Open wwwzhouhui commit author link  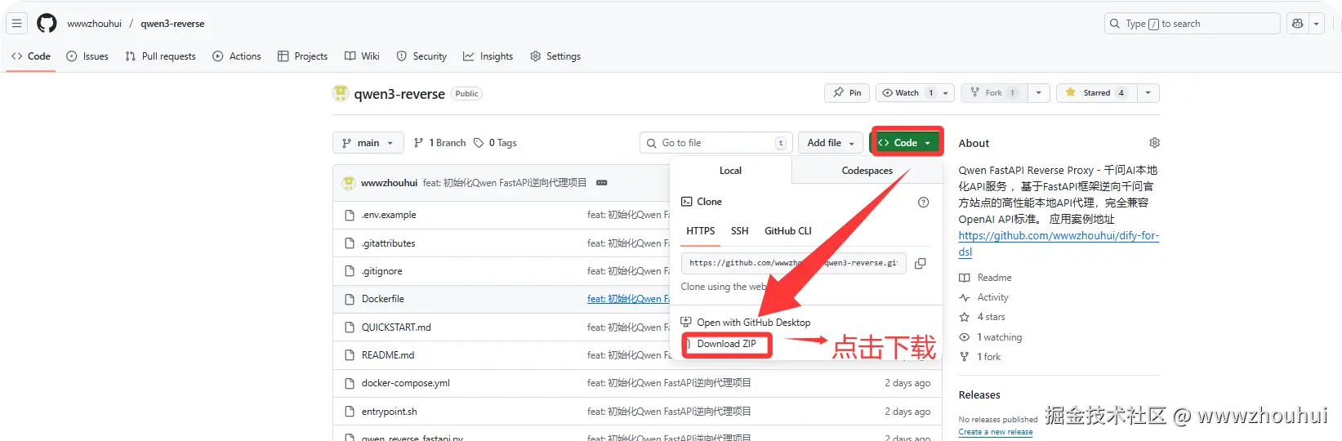coord(389,183)
